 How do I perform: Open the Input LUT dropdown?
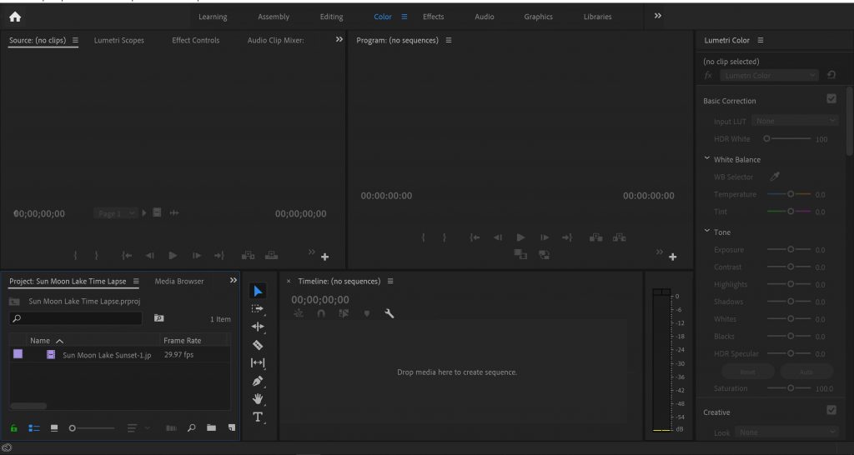(795, 121)
